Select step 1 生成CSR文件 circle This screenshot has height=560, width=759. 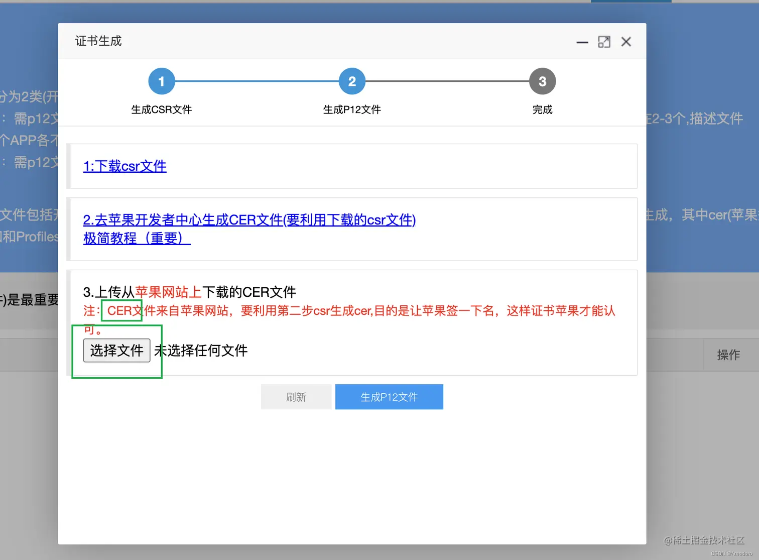[x=161, y=81]
